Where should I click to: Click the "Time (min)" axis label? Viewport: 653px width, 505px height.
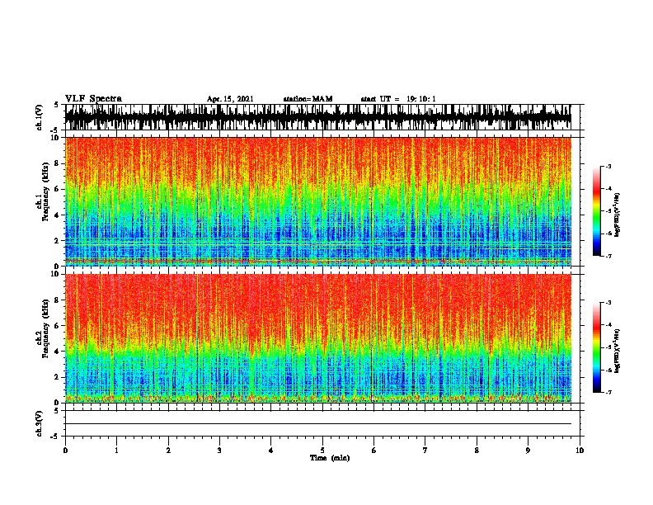(x=330, y=458)
